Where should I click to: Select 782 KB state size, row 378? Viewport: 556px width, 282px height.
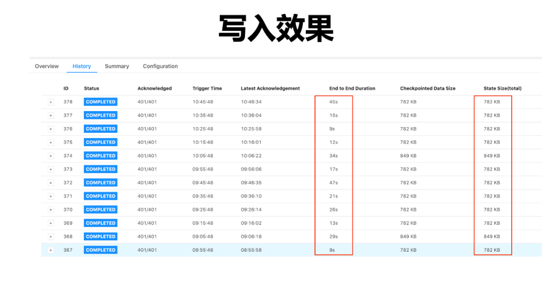pyautogui.click(x=492, y=102)
